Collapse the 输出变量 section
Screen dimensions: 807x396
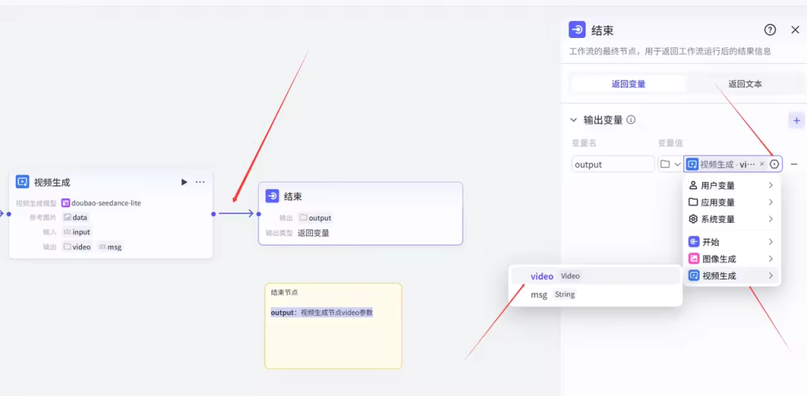[x=573, y=120]
